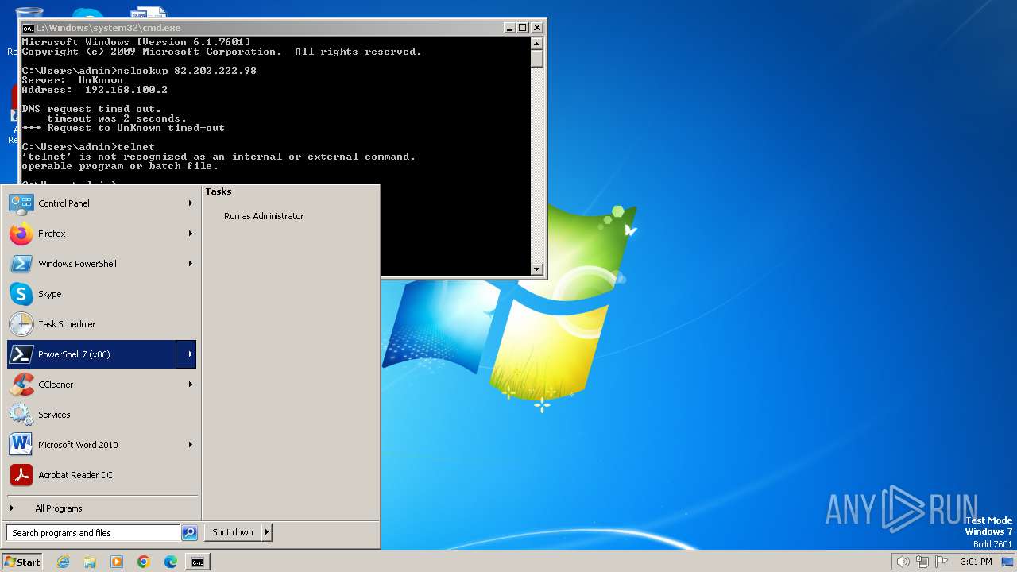Open Windows Explorer folder on taskbar

[90, 562]
